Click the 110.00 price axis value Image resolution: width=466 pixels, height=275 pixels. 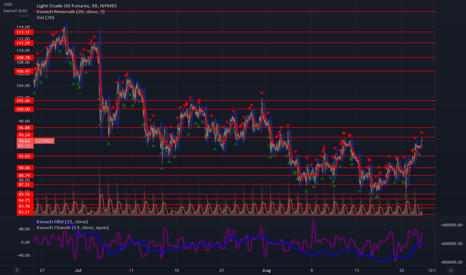click(23, 50)
